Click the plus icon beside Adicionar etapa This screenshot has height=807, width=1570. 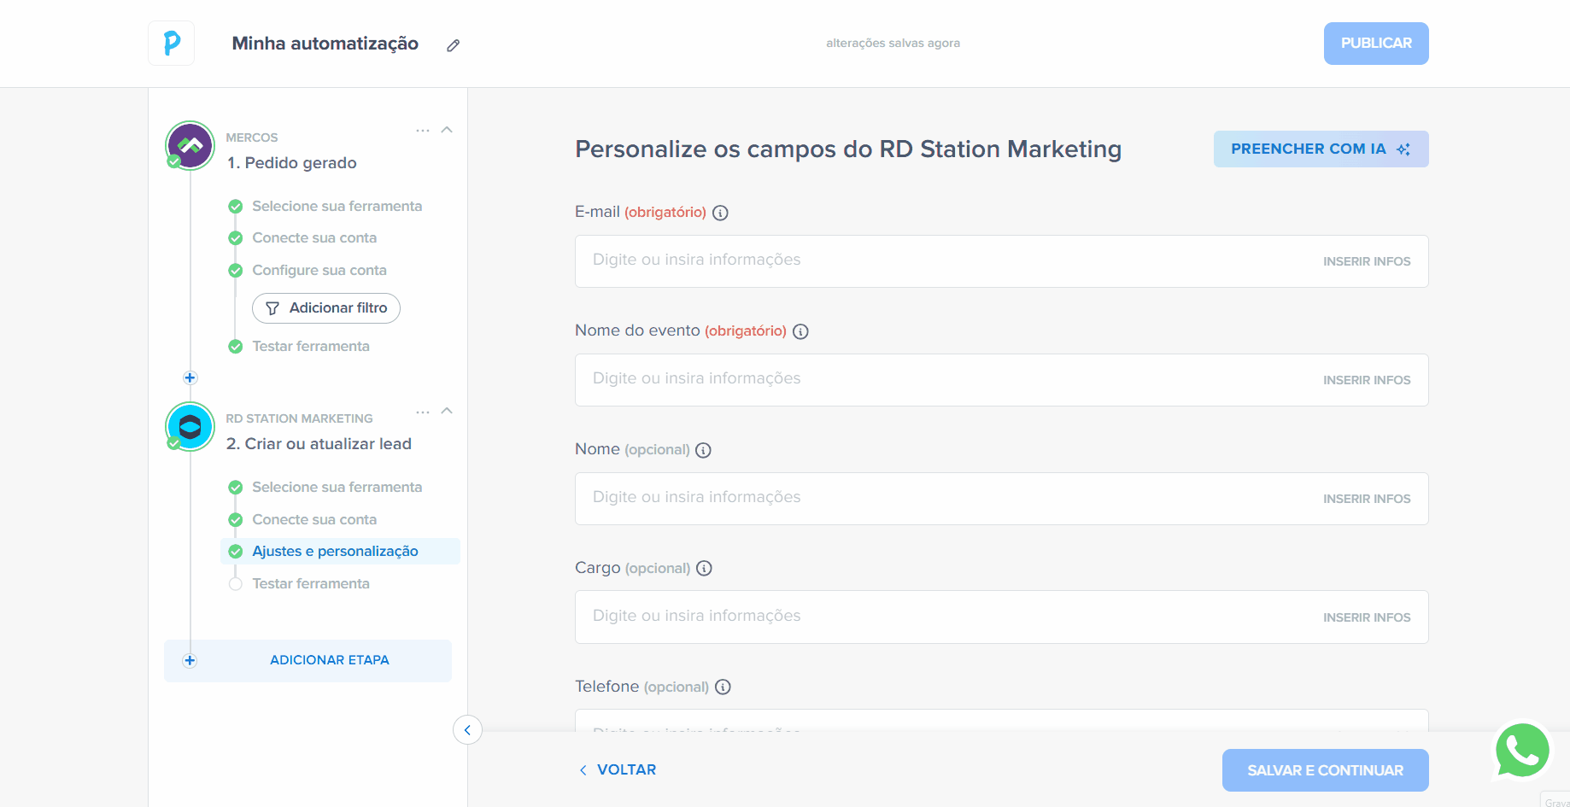(190, 660)
